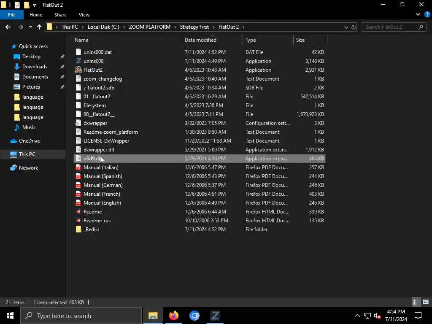Select Pictures in navigation pane
The width and height of the screenshot is (432, 324).
coord(31,87)
